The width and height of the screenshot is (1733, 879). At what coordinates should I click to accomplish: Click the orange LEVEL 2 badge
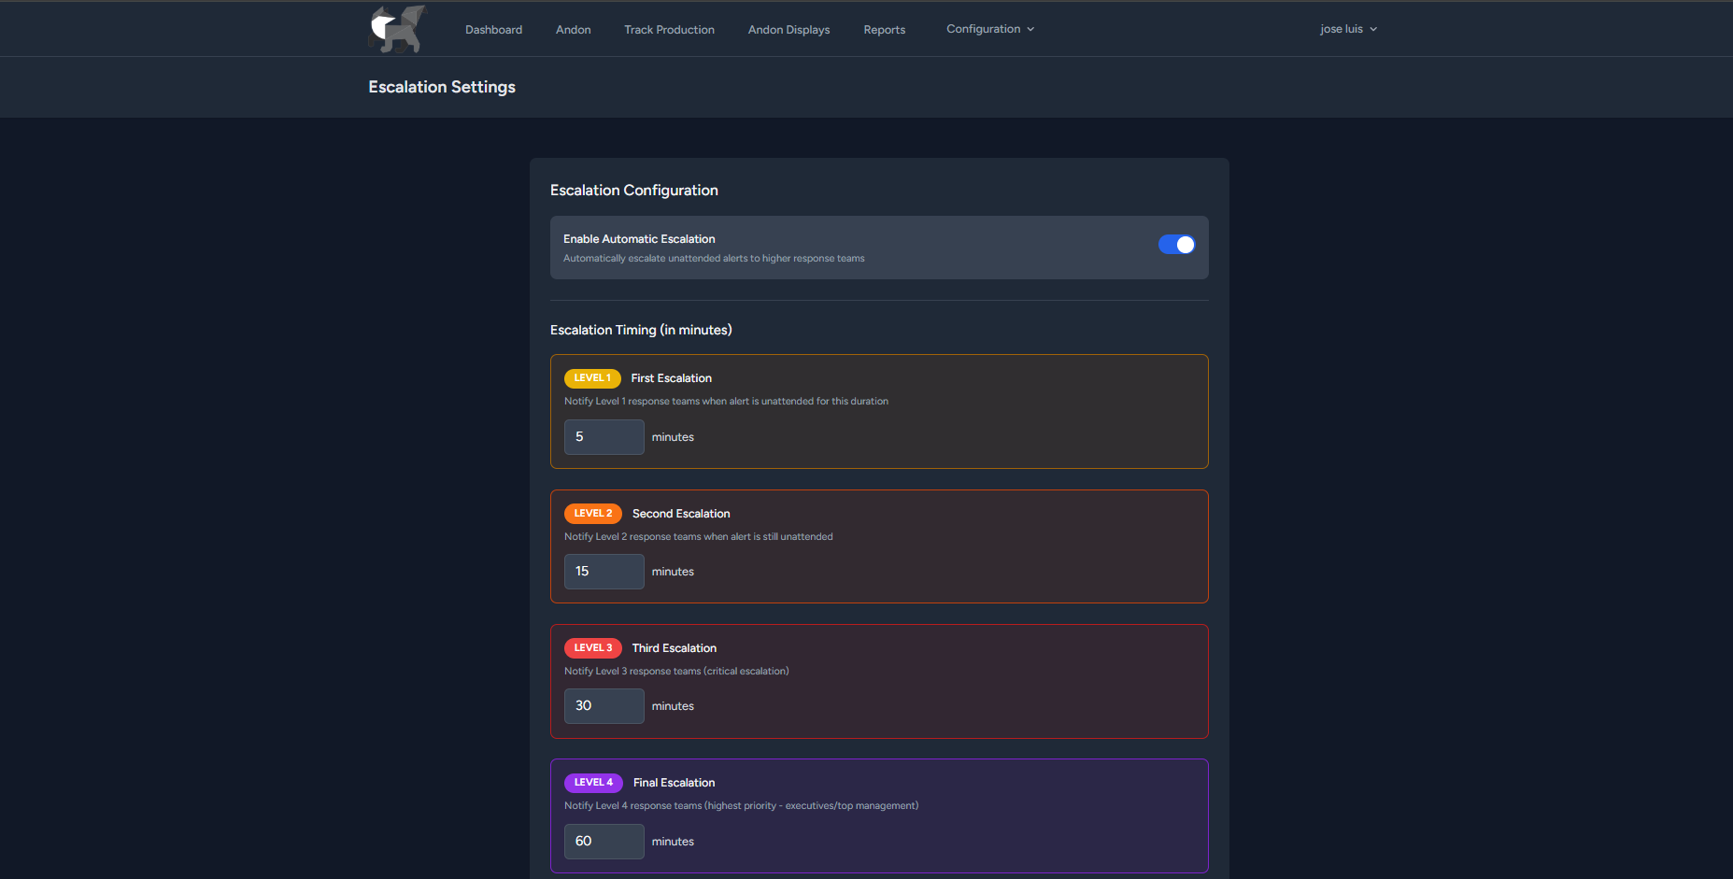592,514
